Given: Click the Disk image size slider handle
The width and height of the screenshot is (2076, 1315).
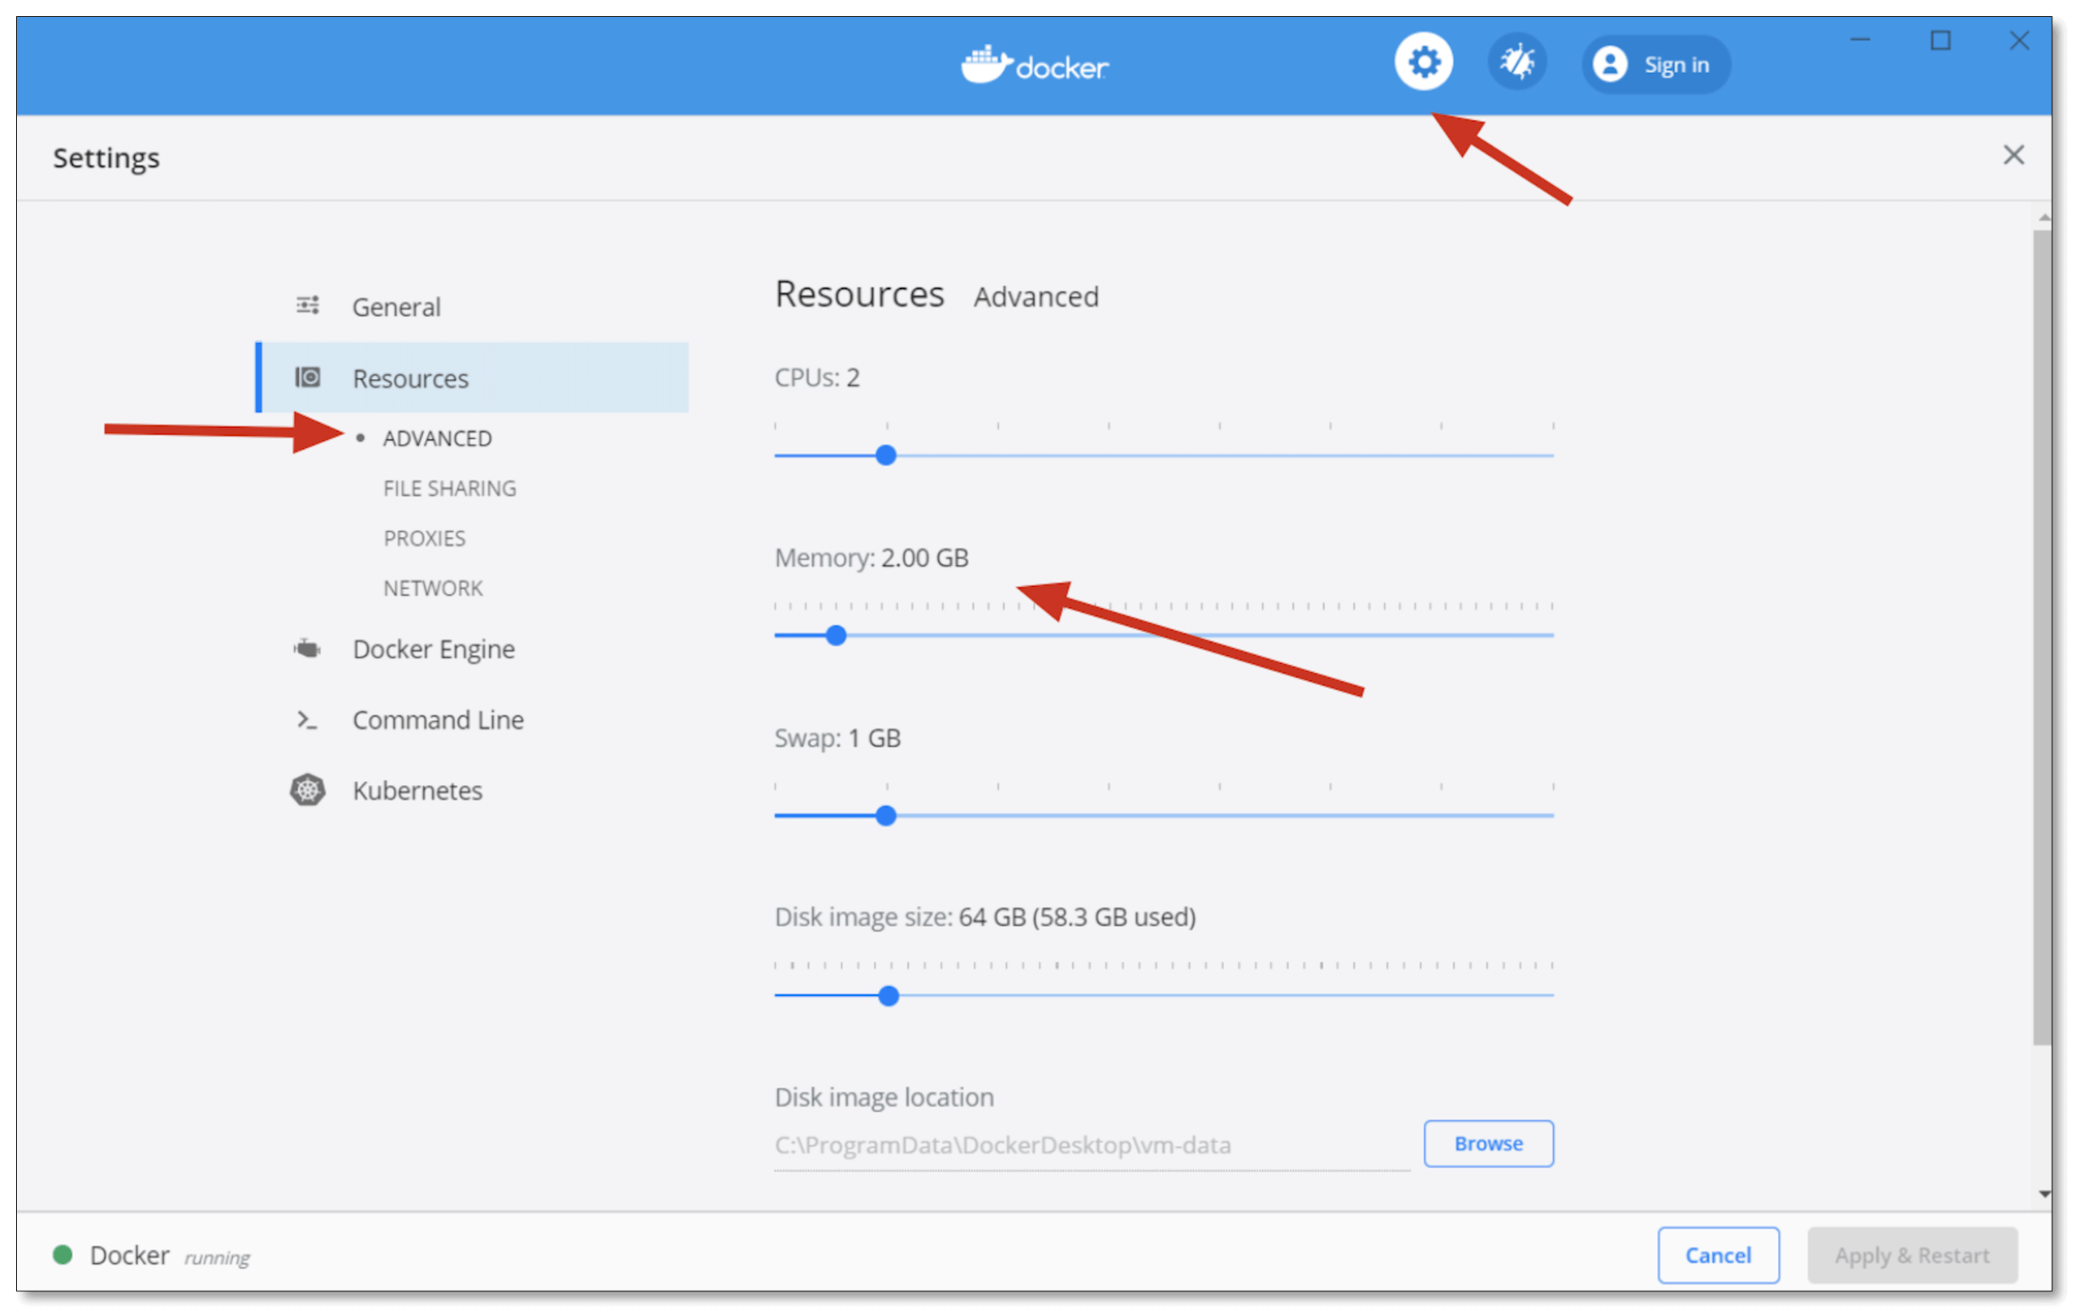Looking at the screenshot, I should coord(888,996).
